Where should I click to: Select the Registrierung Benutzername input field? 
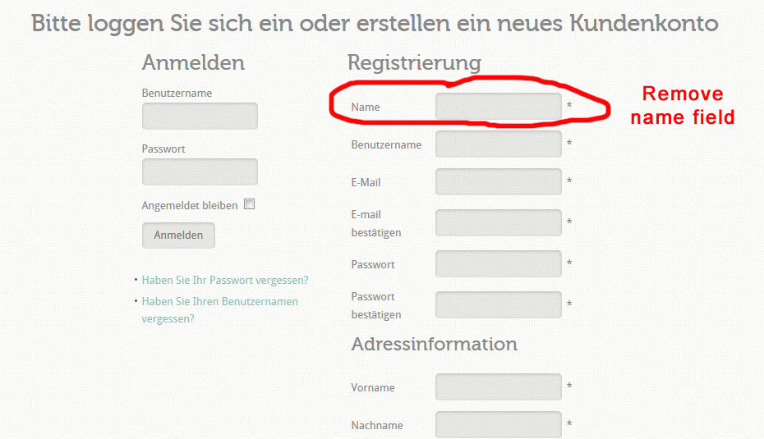click(499, 144)
